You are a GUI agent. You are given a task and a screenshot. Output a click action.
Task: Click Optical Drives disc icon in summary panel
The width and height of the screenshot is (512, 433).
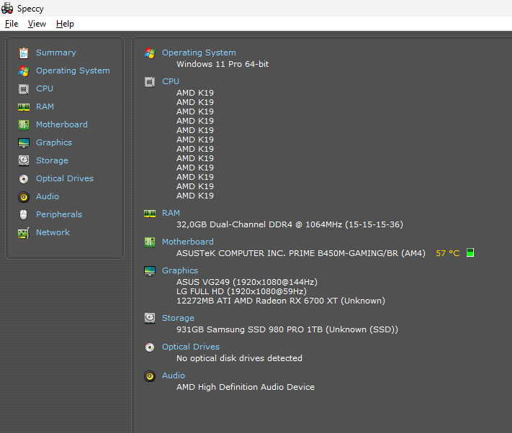pos(150,347)
